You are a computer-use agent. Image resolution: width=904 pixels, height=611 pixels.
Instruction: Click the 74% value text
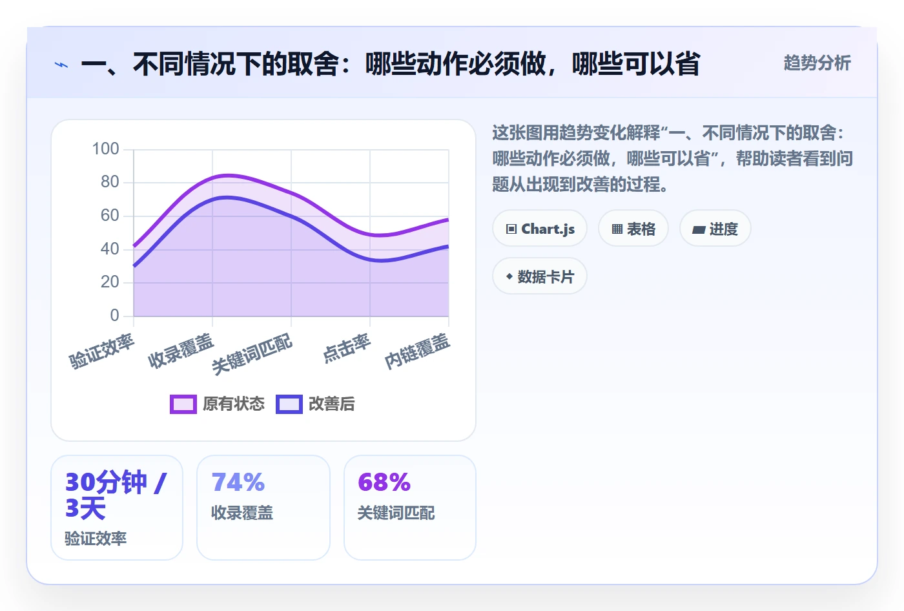click(238, 482)
